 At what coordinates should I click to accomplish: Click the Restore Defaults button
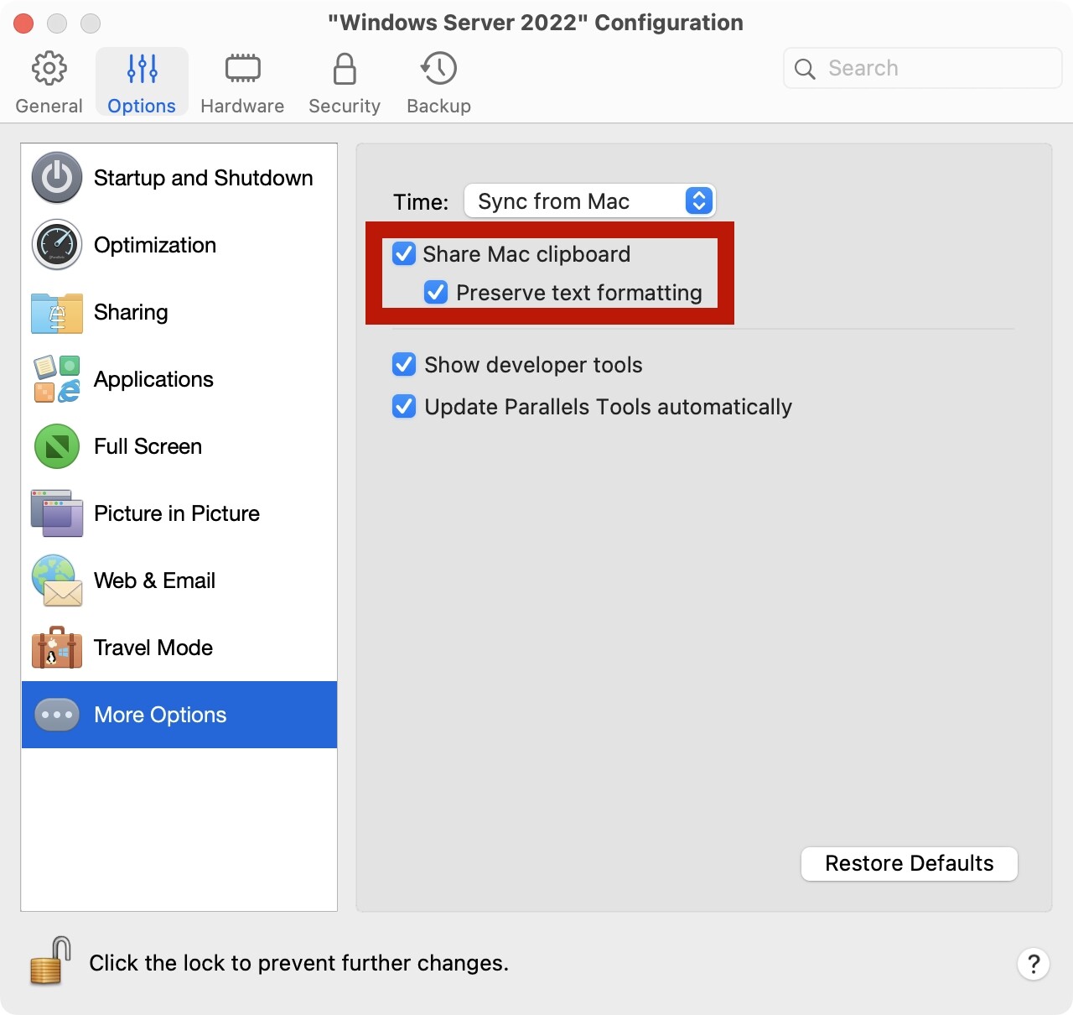click(x=909, y=863)
